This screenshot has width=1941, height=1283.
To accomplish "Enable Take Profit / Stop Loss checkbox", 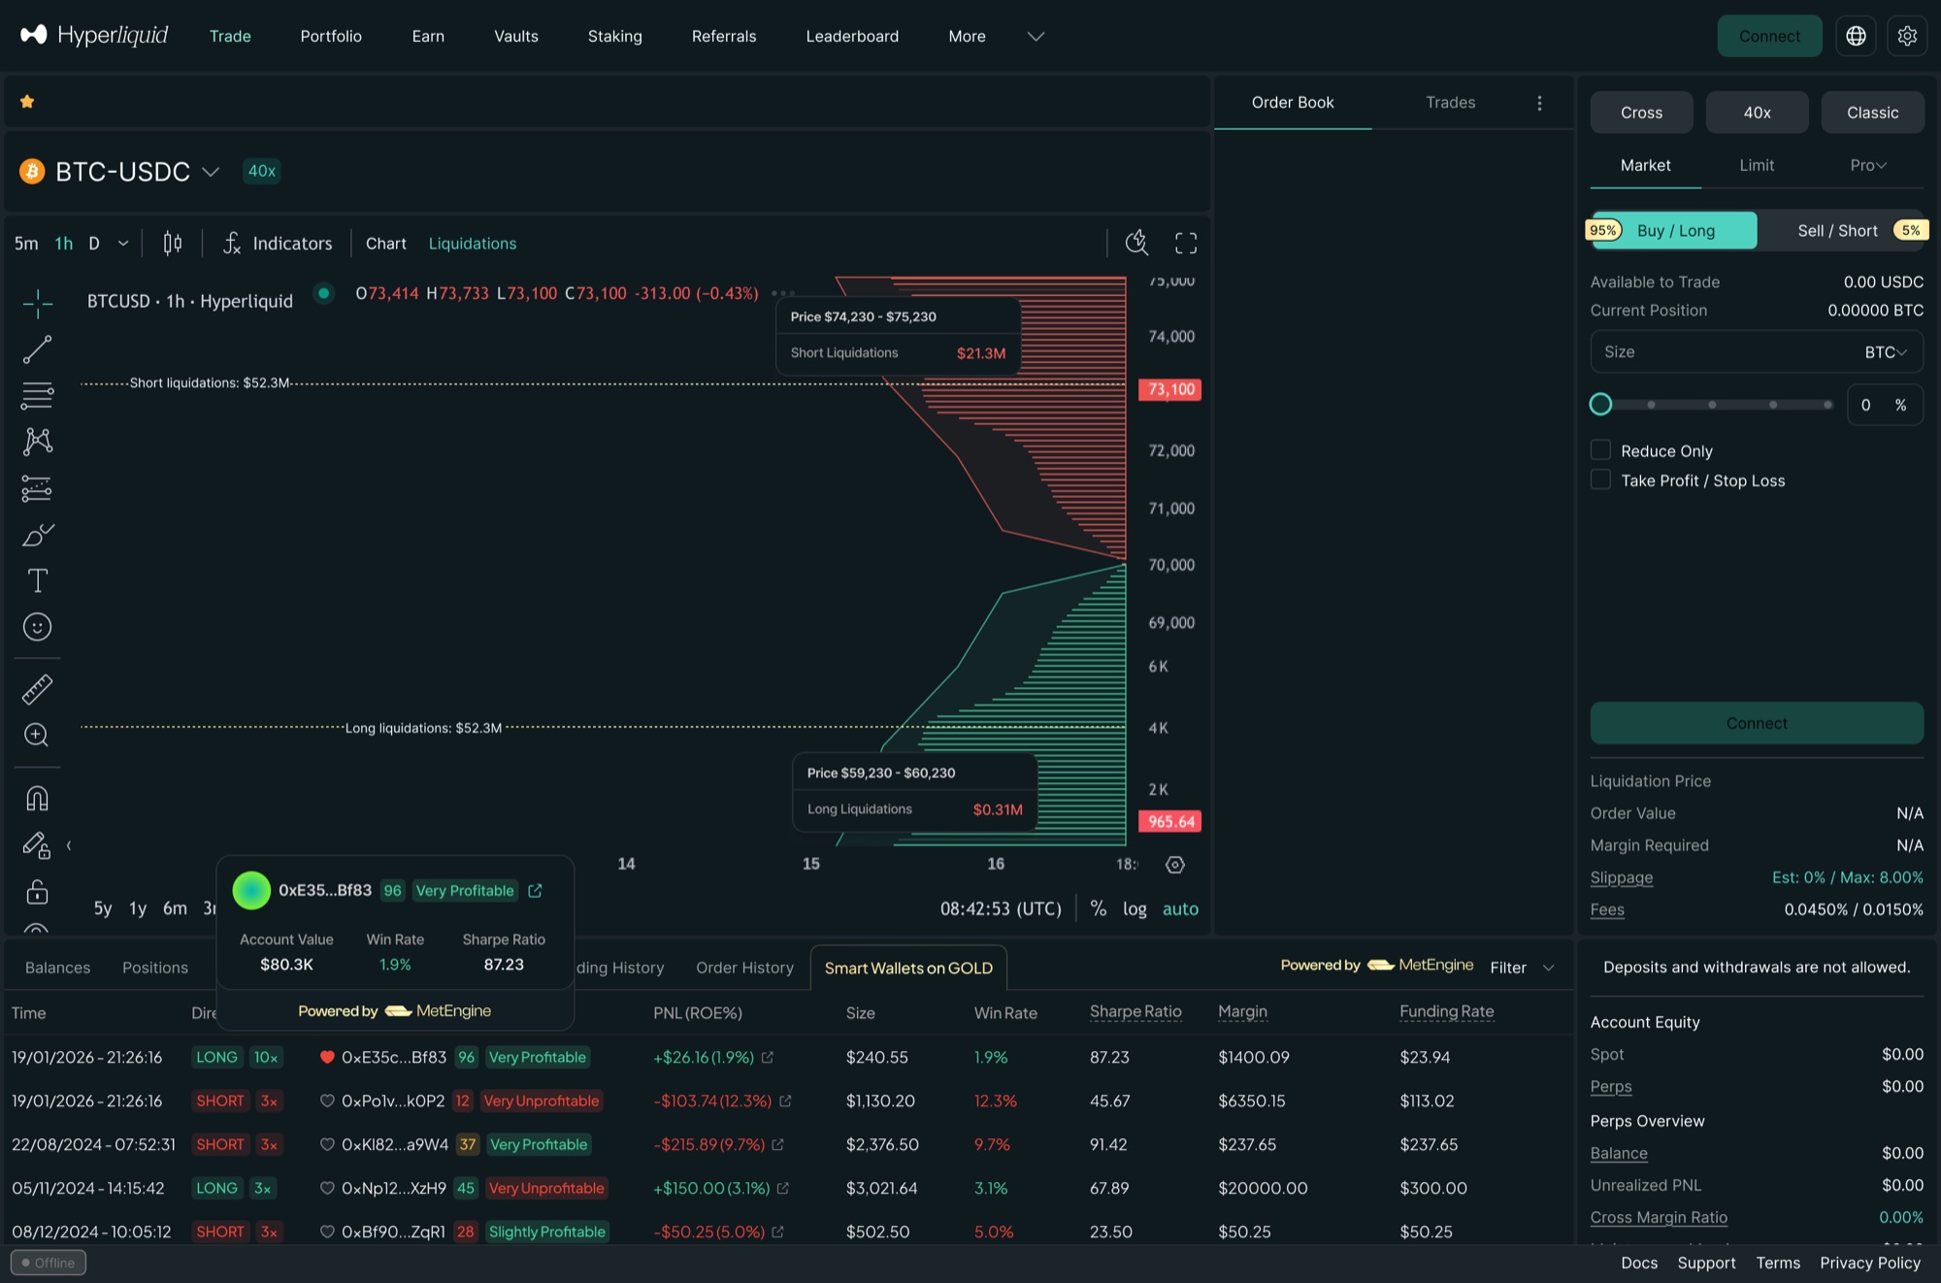I will pos(1600,479).
